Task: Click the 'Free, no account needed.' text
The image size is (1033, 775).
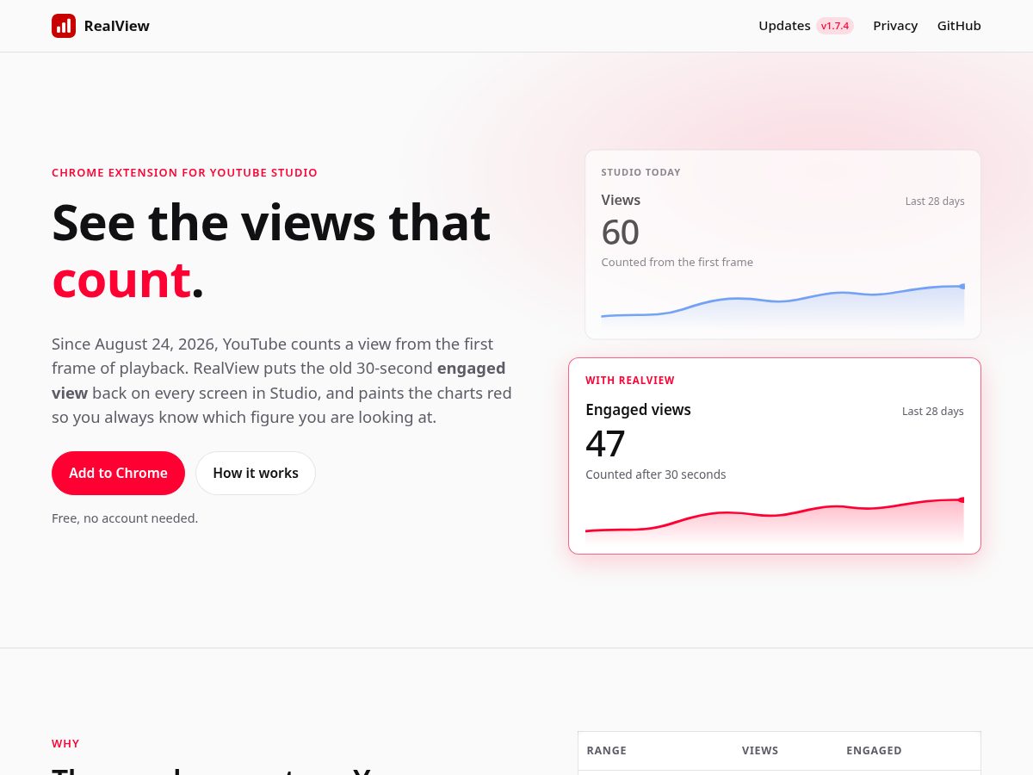Action: pyautogui.click(x=125, y=518)
